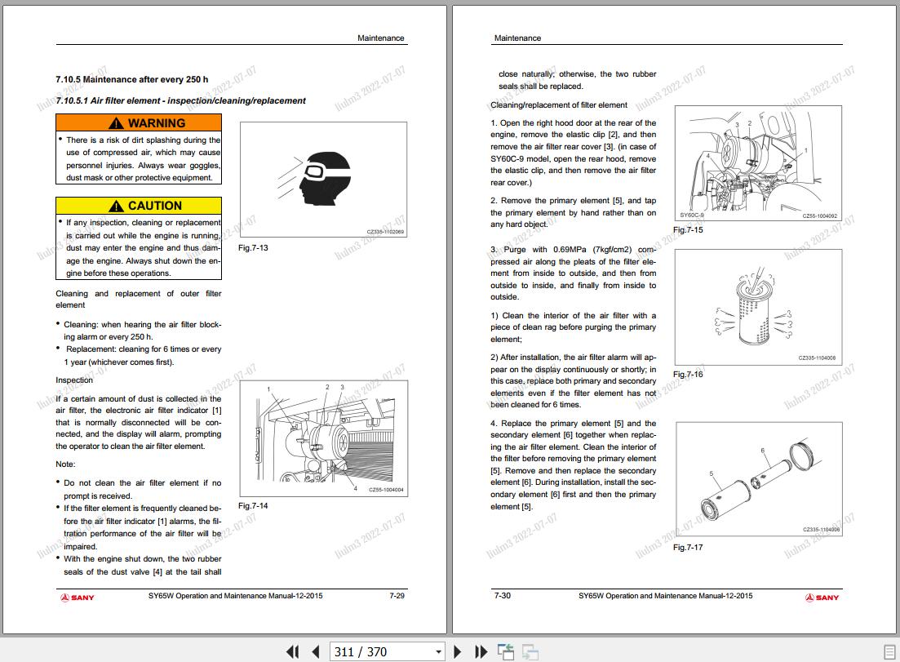Image resolution: width=900 pixels, height=662 pixels.
Task: Click the 'Inspection' subheading
Action: (74, 380)
